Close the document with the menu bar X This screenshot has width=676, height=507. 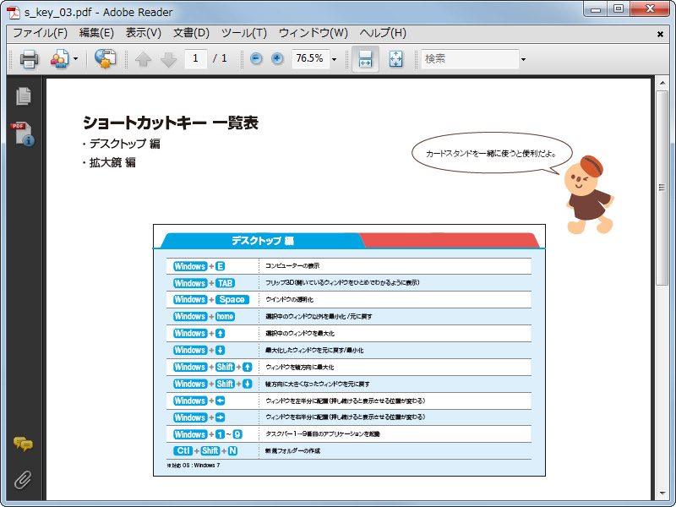coord(660,34)
